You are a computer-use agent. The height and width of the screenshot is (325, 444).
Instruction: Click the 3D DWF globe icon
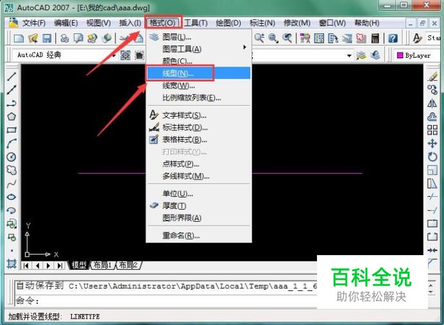tap(107, 38)
